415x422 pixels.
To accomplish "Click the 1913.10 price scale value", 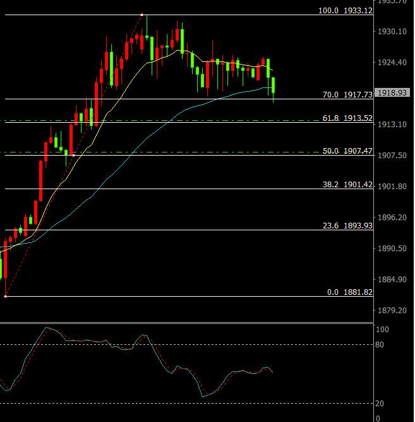I will click(392, 125).
